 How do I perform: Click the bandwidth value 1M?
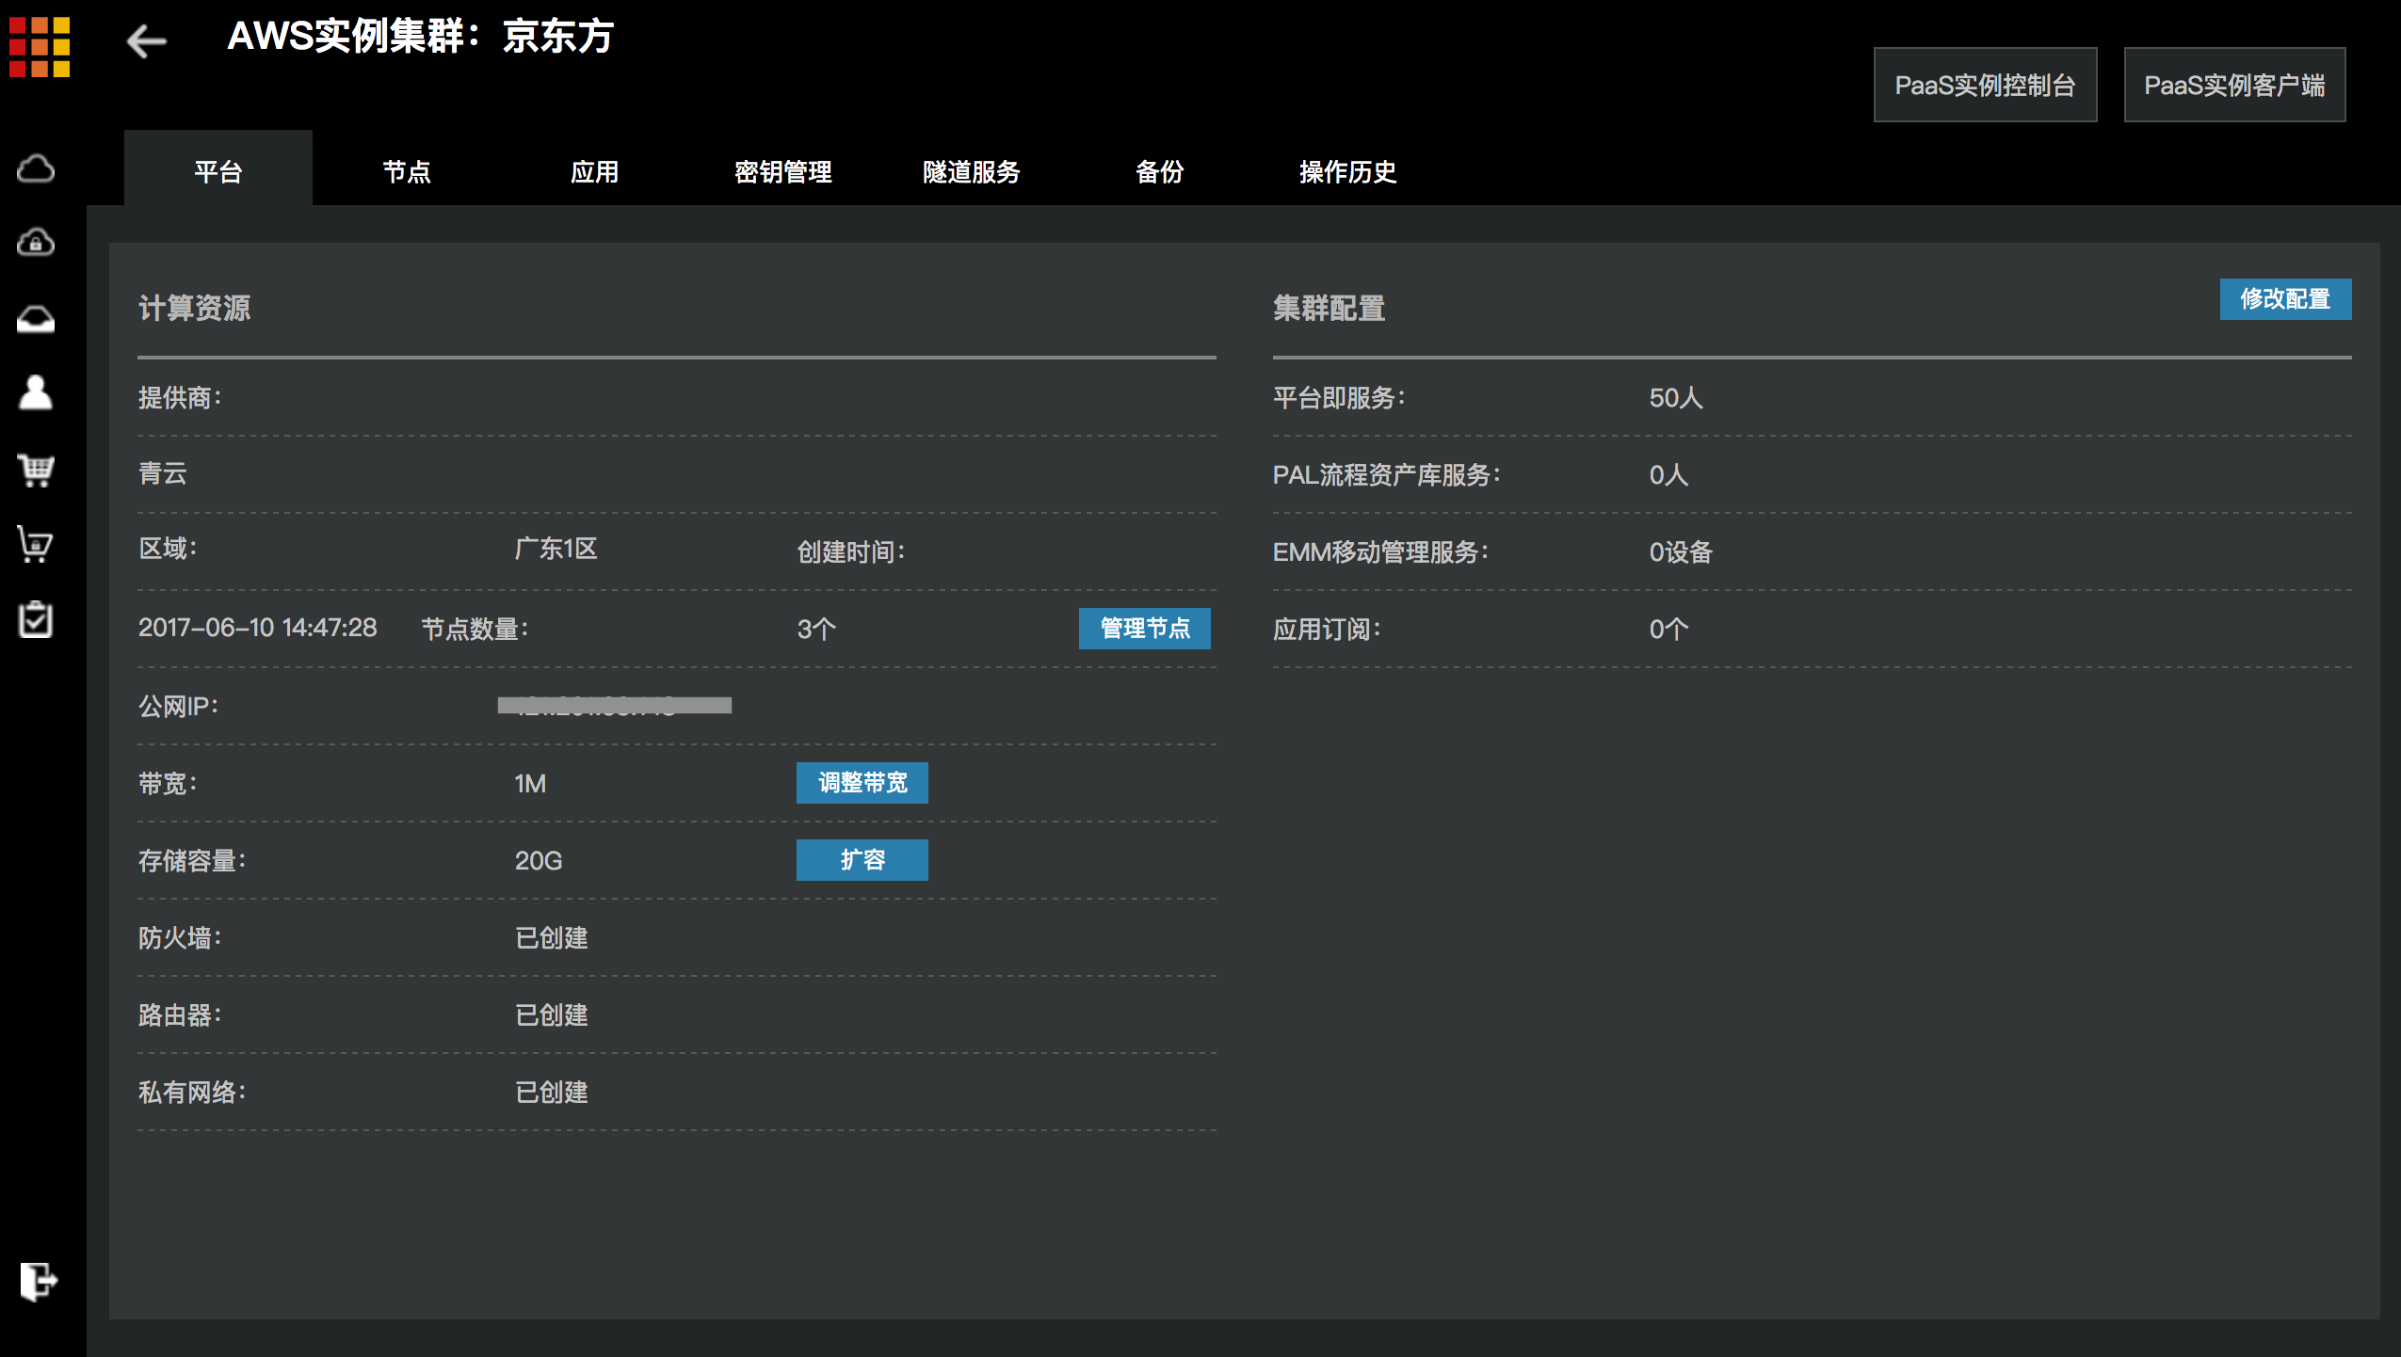(x=530, y=784)
